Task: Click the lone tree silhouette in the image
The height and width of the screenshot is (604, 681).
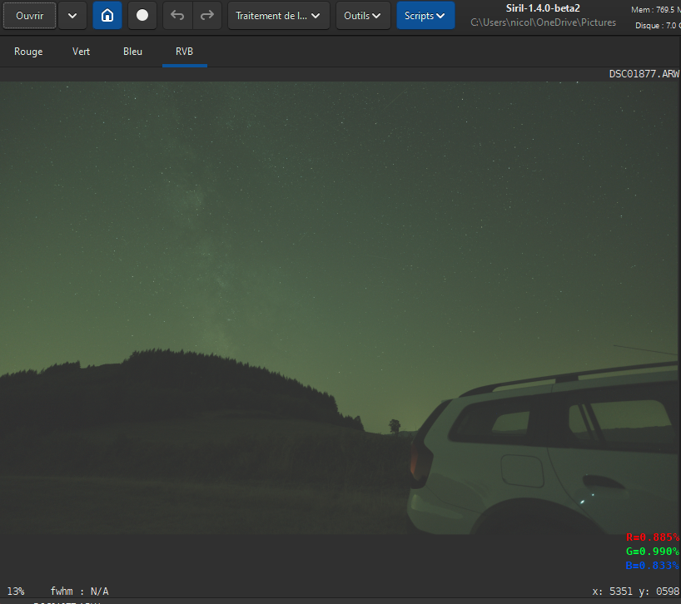Action: pos(395,426)
